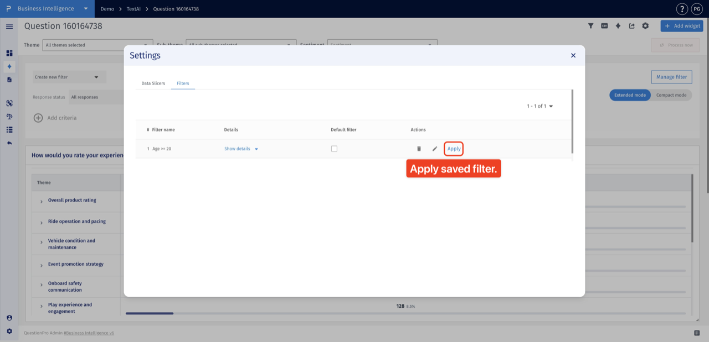Edit the Age >= 20 filter with pencil icon
Image resolution: width=709 pixels, height=342 pixels.
(435, 149)
